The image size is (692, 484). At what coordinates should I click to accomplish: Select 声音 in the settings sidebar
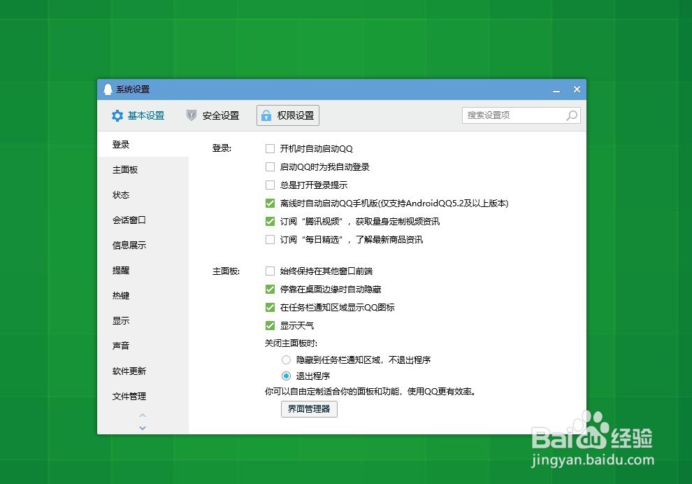pos(120,346)
